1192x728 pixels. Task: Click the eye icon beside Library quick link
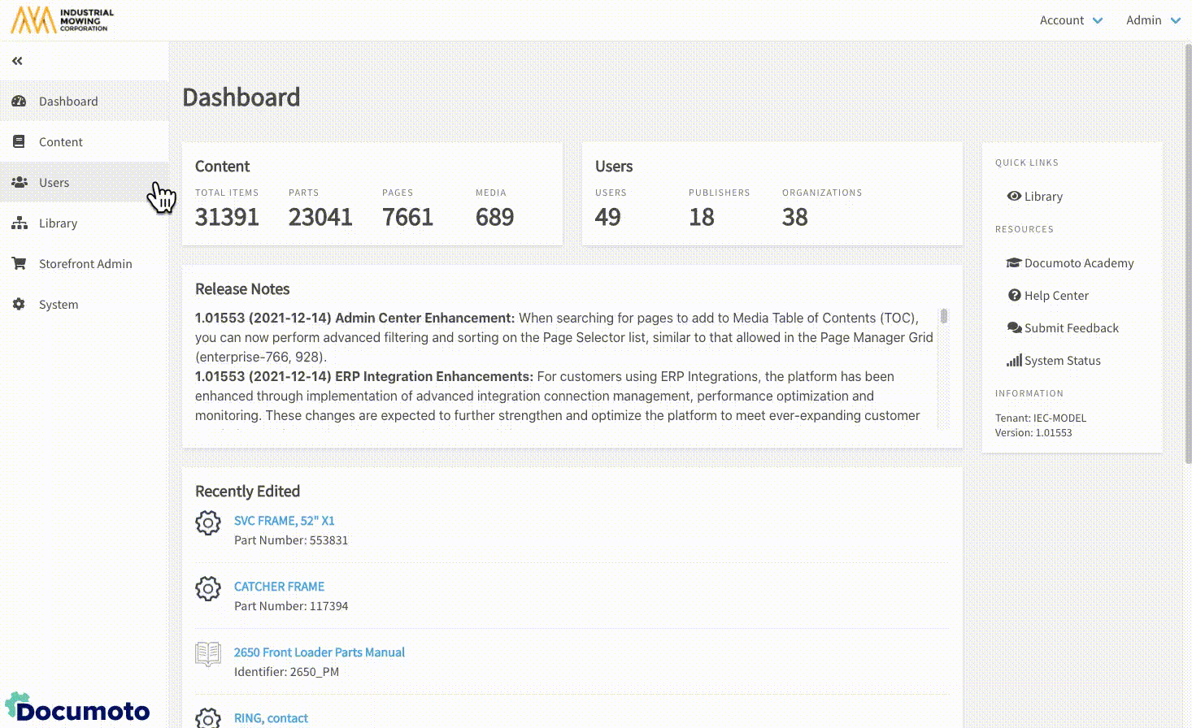(1014, 197)
